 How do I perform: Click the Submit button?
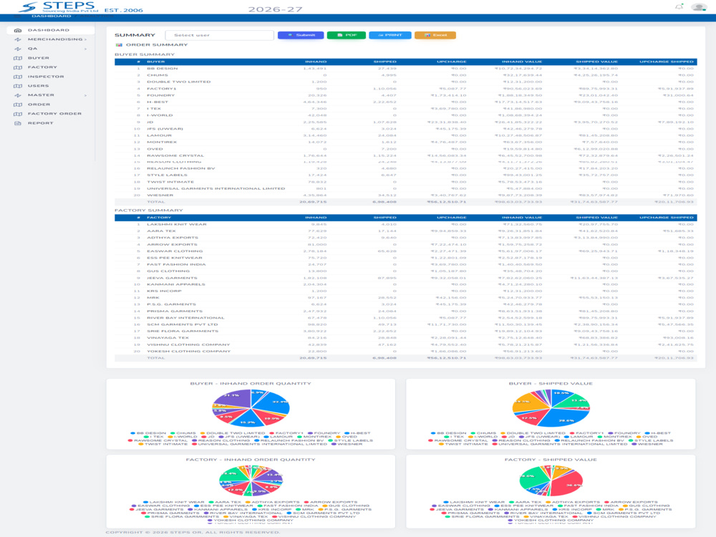coord(301,35)
